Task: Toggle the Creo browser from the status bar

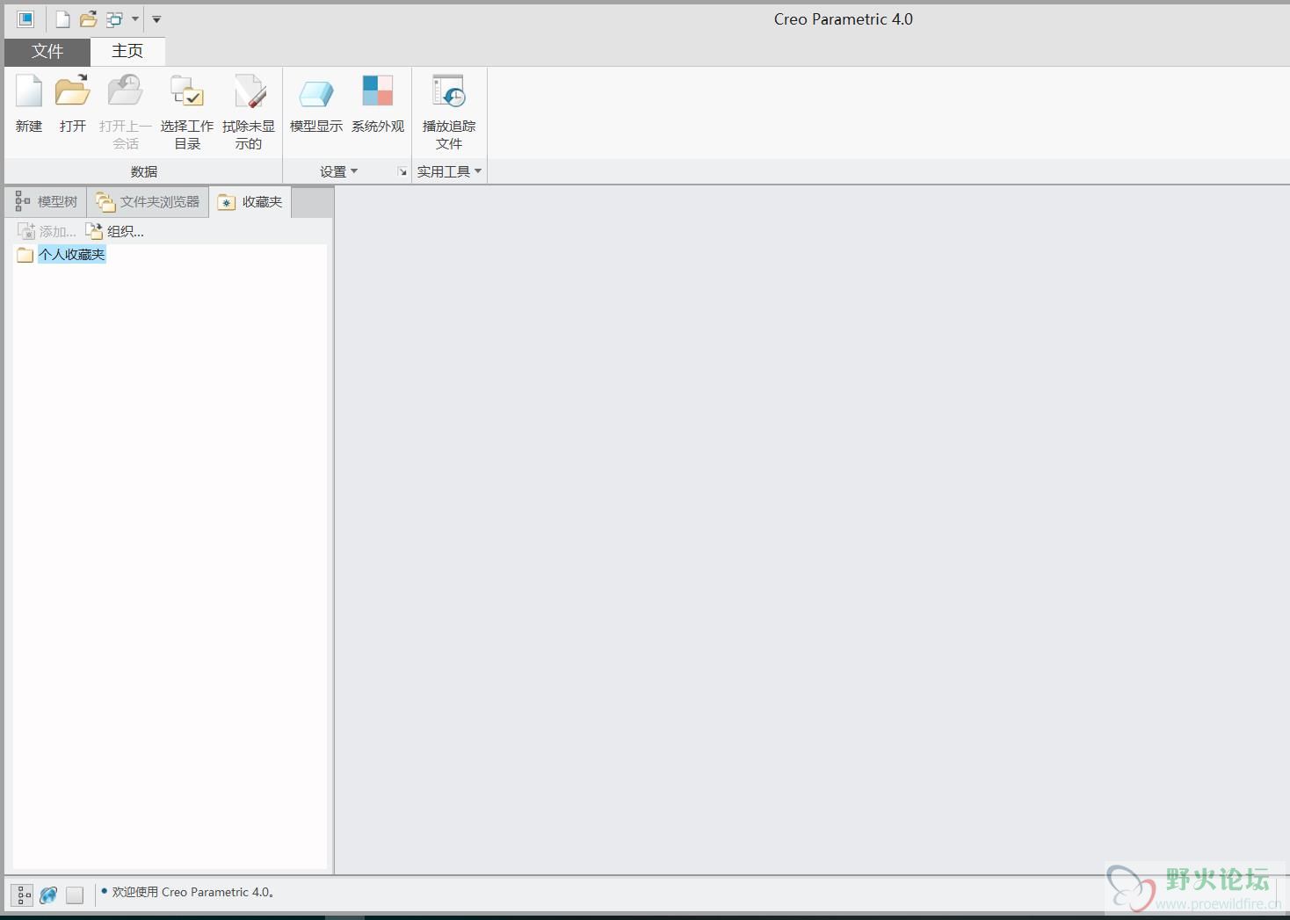Action: coord(48,895)
